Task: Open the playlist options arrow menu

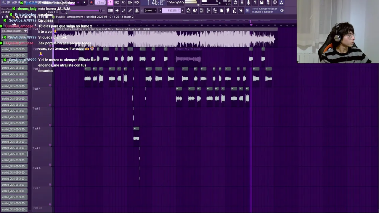Action: coord(3,17)
